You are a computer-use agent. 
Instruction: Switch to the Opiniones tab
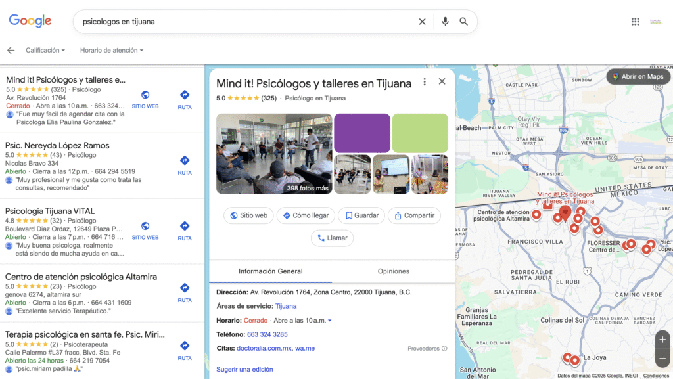click(393, 271)
